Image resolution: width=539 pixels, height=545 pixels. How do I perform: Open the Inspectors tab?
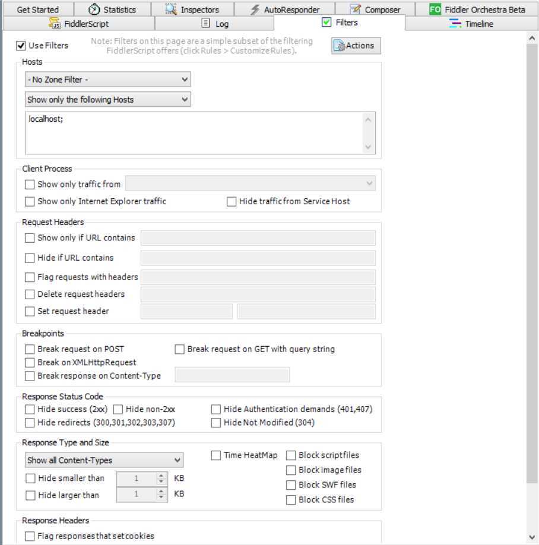(192, 9)
